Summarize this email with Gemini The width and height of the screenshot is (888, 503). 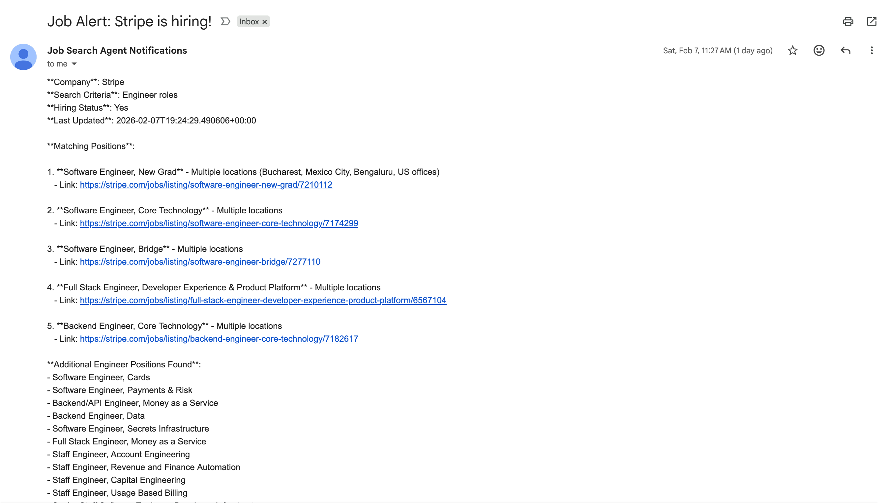click(x=225, y=21)
